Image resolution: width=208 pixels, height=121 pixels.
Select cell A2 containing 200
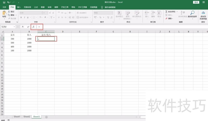(12, 39)
